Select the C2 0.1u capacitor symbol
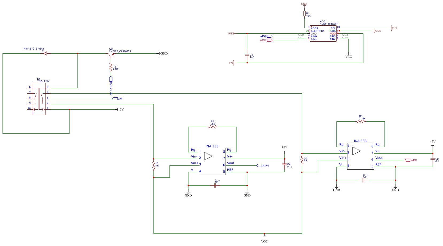443x246 pixels. coord(433,159)
